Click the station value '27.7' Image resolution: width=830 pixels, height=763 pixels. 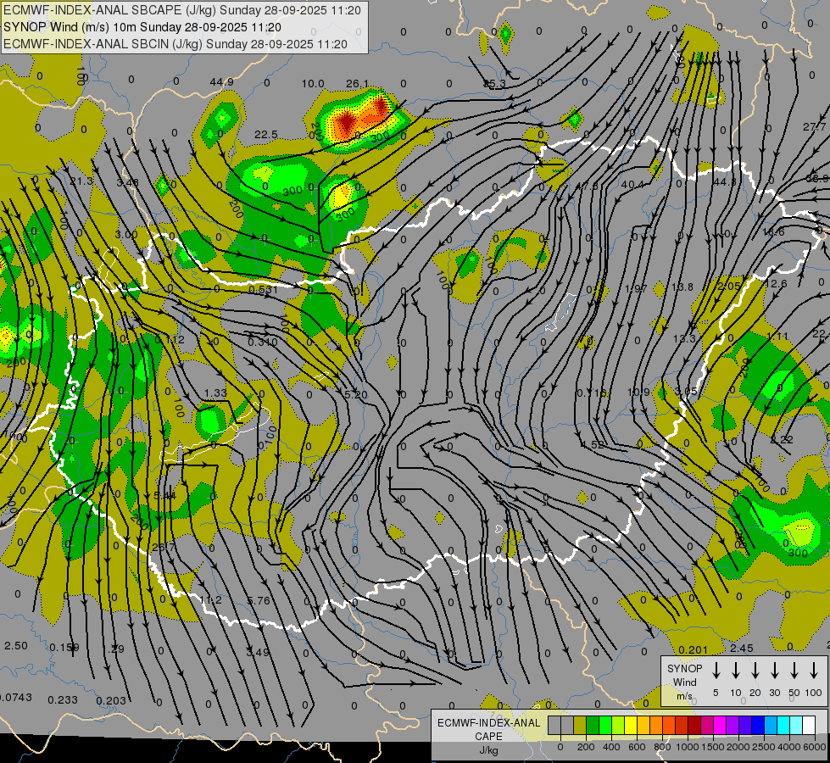pyautogui.click(x=814, y=126)
